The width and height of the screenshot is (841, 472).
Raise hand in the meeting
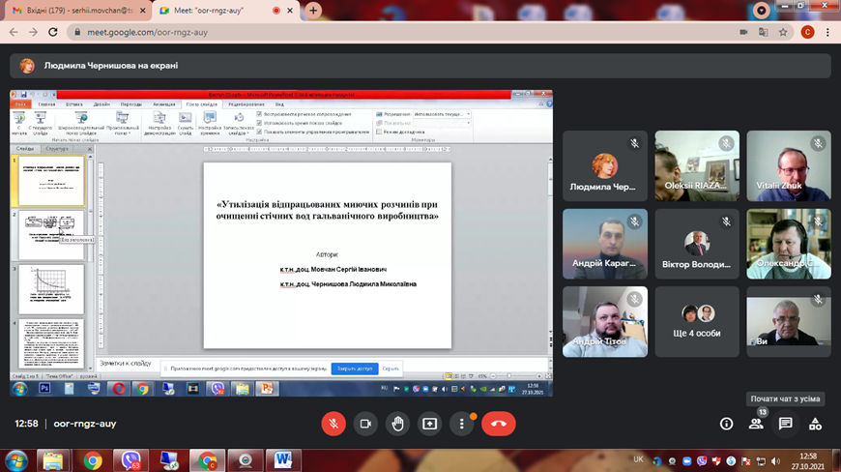click(x=397, y=424)
